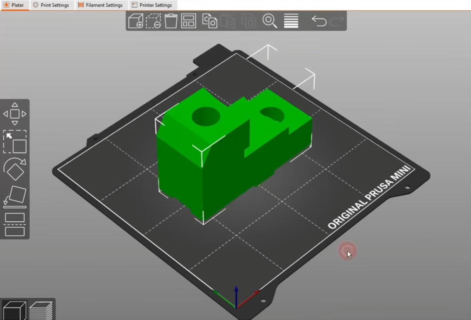The image size is (471, 320).
Task: Go to the Printer Settings tab
Action: pyautogui.click(x=152, y=5)
